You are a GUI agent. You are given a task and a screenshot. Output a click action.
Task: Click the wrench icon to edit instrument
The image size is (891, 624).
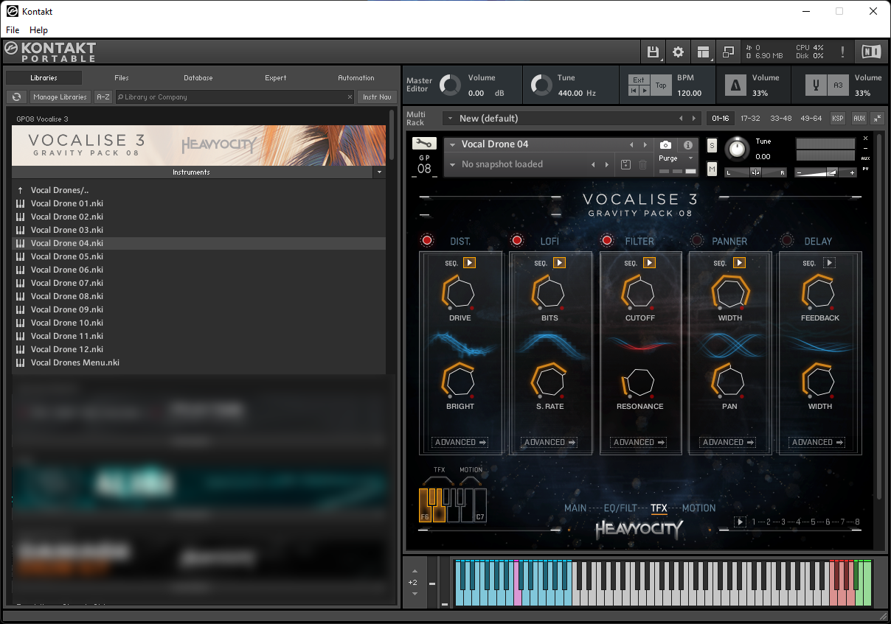424,144
